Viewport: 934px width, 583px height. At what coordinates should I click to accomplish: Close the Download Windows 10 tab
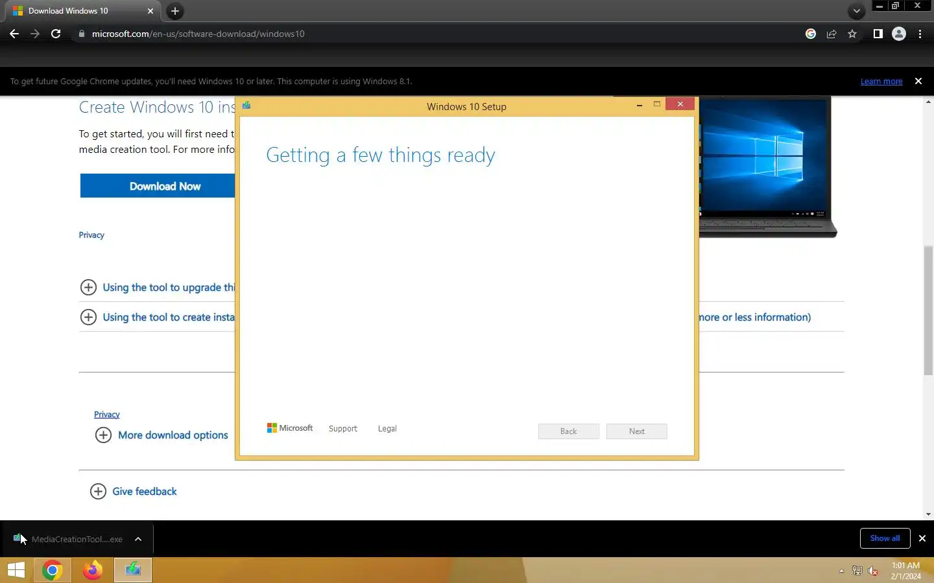pyautogui.click(x=150, y=11)
